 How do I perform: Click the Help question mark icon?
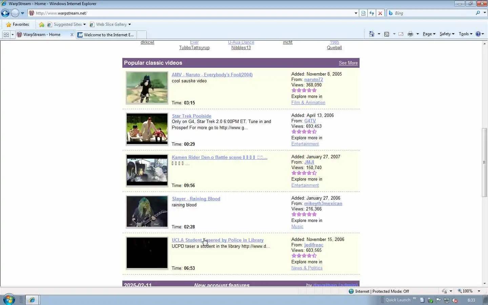(478, 34)
